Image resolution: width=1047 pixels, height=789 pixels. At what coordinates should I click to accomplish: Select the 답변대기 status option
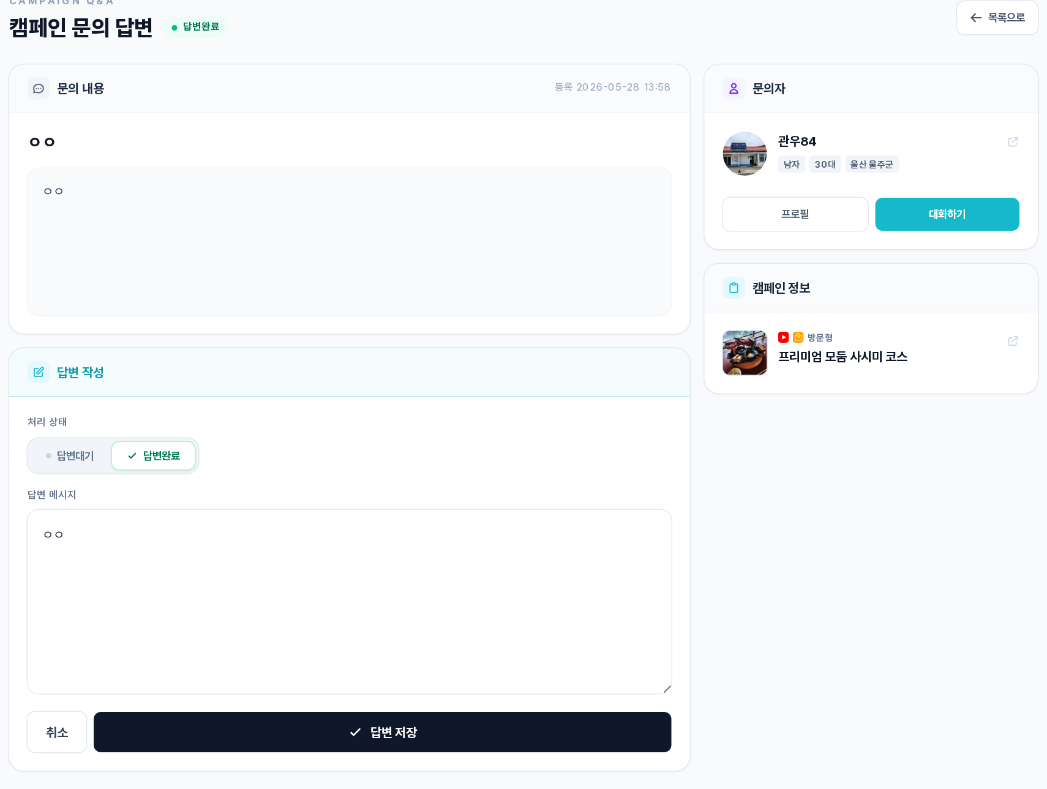coord(70,456)
